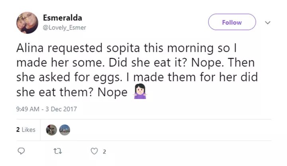The height and width of the screenshot is (166, 287).
Task: Click the @Lovely_Esmer handle
Action: click(x=65, y=28)
